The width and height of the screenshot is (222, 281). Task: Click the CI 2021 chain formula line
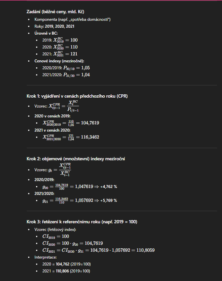tap(98, 250)
